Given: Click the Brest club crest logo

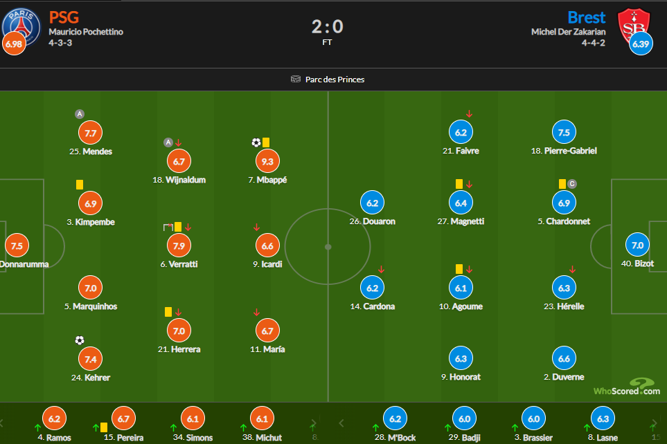Looking at the screenshot, I should pyautogui.click(x=634, y=26).
